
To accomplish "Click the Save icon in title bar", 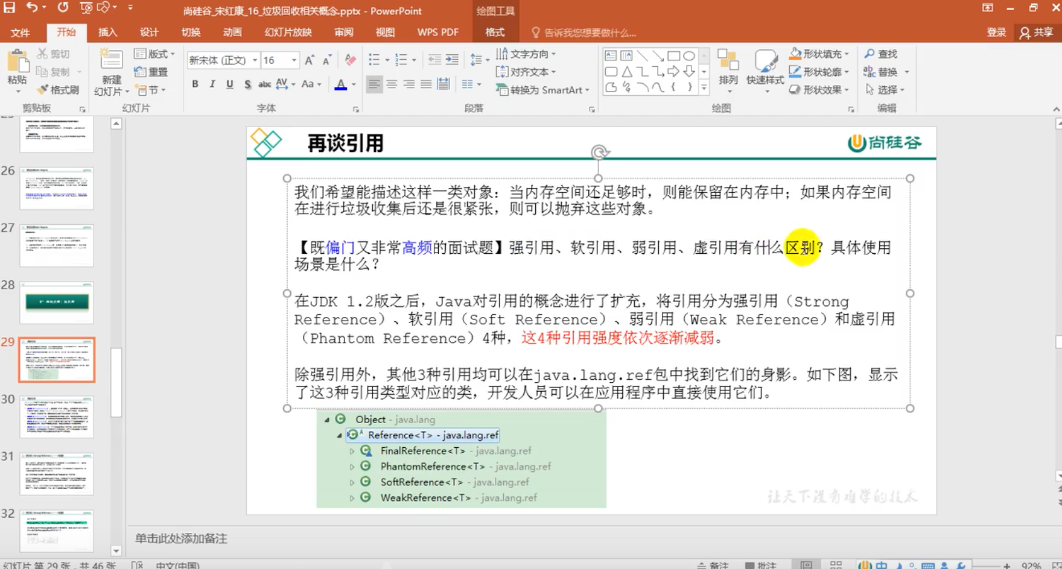I will tap(10, 8).
